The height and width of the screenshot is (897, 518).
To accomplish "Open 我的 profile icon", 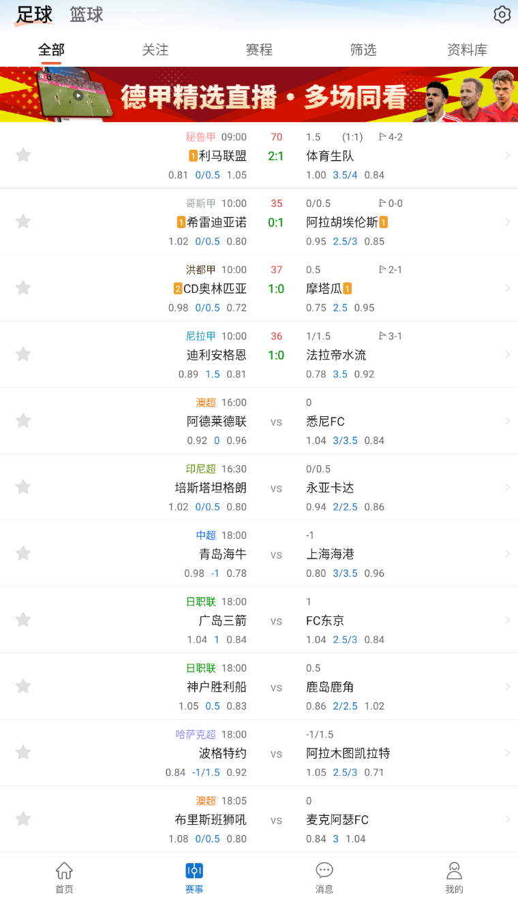I will pyautogui.click(x=454, y=877).
